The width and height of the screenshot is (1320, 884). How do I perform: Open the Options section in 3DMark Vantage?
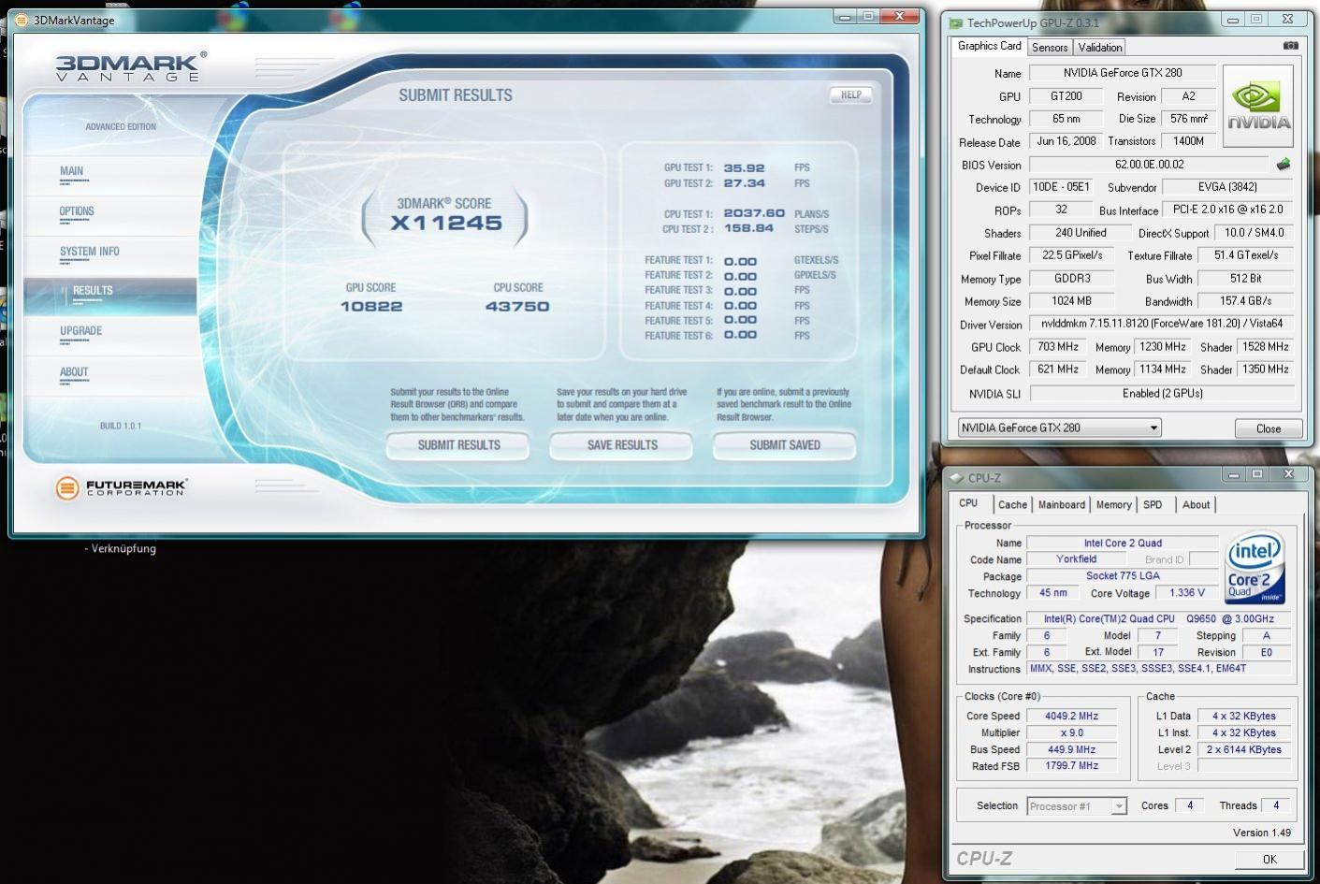pos(77,211)
